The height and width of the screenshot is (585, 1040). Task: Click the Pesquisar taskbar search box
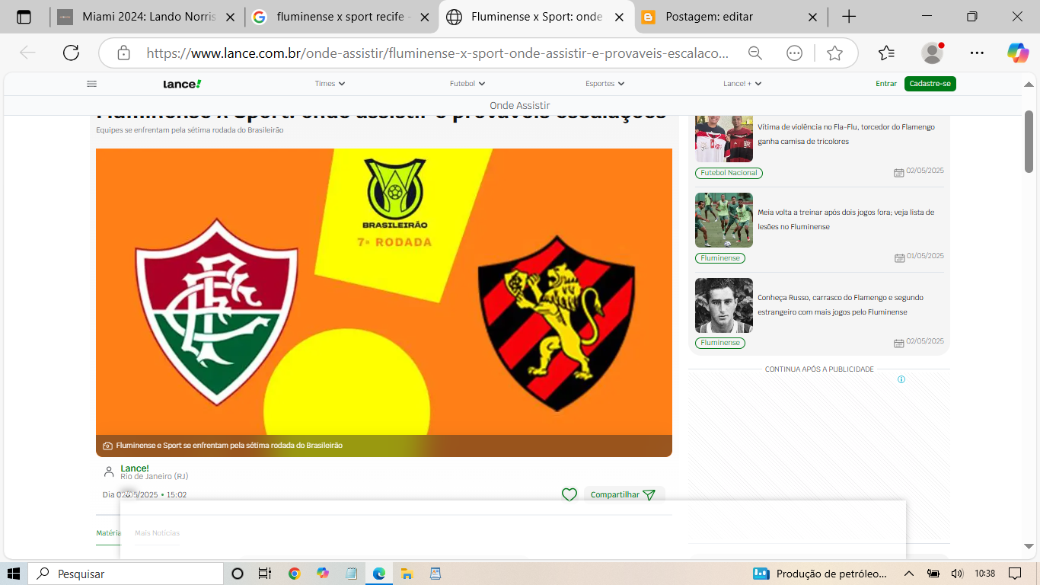[126, 574]
